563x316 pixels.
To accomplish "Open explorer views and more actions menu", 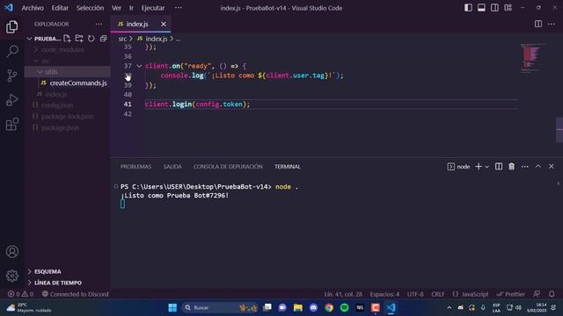I will point(99,24).
